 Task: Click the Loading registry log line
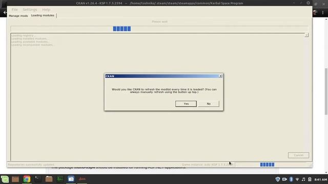[23, 35]
